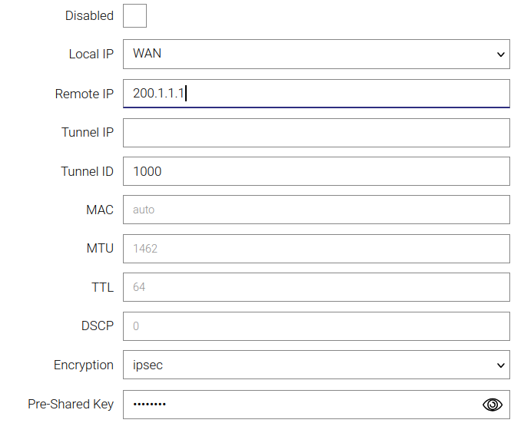
Task: Click the DSCP input field
Action: click(x=316, y=326)
